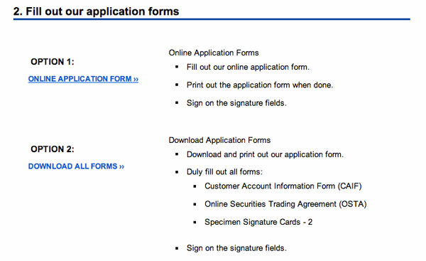426x261 pixels.
Task: Click the 'OPTION 2:' label
Action: coord(52,149)
